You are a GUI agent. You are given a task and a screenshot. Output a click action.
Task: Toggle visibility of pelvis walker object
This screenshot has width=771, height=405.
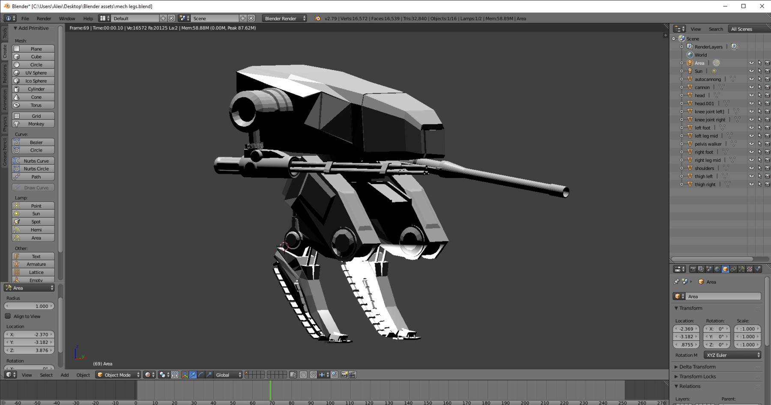click(751, 144)
